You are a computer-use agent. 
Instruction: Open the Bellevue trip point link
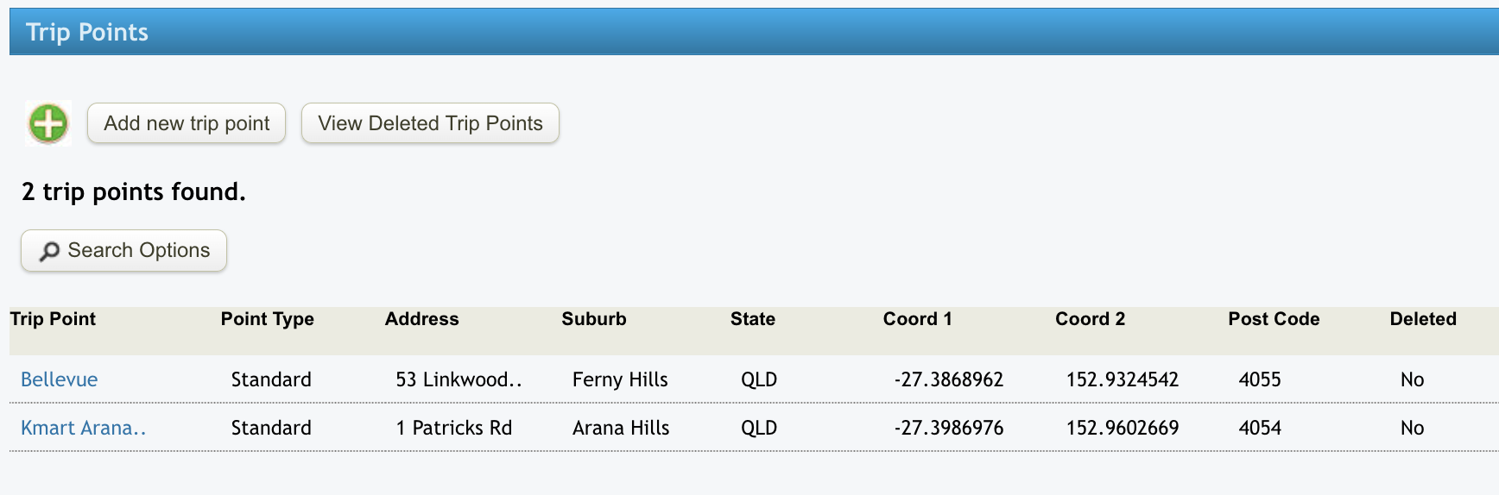click(59, 379)
